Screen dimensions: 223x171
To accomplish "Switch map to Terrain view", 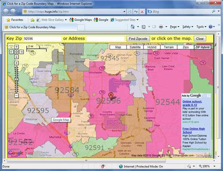I will (169, 47).
